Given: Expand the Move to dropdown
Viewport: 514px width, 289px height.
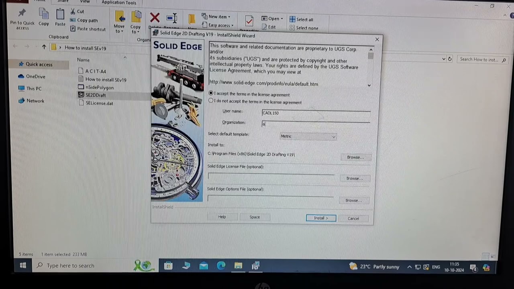Looking at the screenshot, I should [x=119, y=29].
